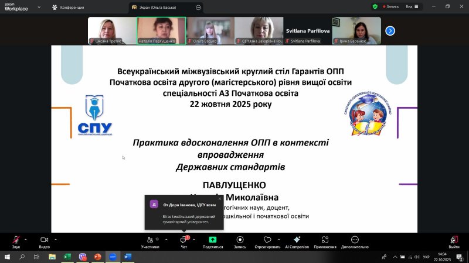Open the Дополнительно more options menu
The height and width of the screenshot is (263, 469).
coord(355,240)
